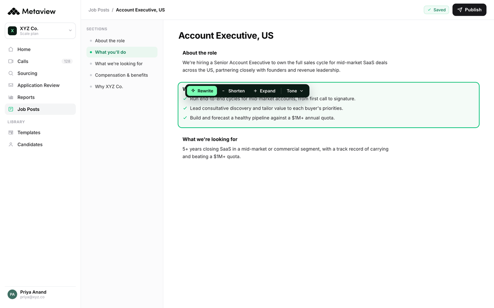
Task: Jump to Compensation & benefits section
Action: [122, 75]
